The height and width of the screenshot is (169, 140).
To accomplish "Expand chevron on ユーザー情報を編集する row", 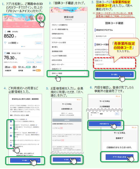I will click(x=84, y=29).
